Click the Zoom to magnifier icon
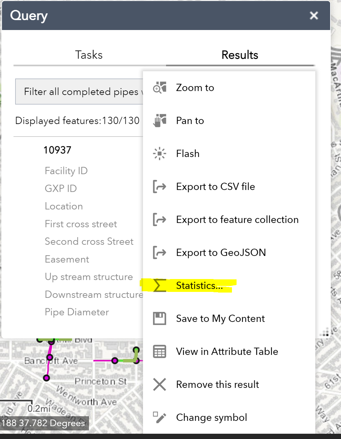341x439 pixels. tap(159, 87)
